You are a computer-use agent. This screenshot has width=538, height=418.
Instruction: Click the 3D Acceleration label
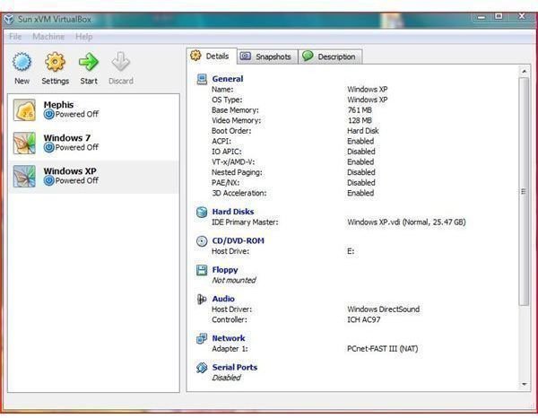pos(239,193)
